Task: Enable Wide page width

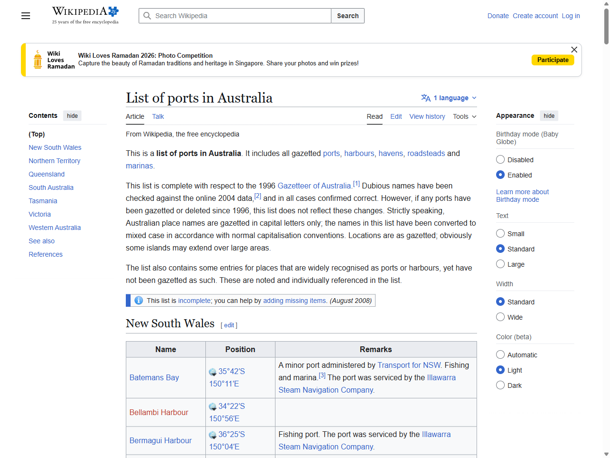Action: point(500,317)
